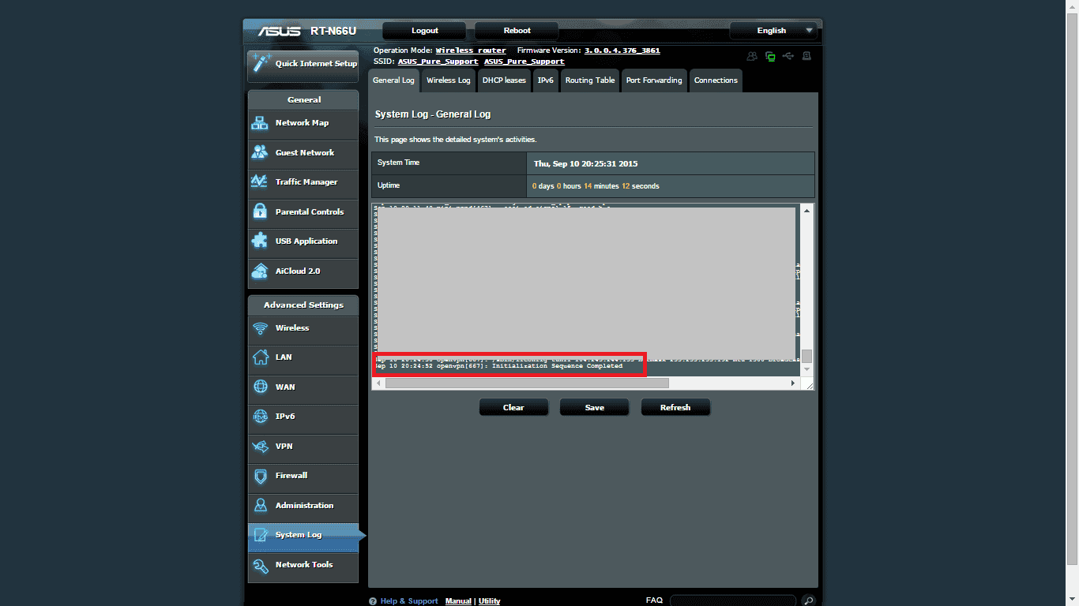Open Firewall shield icon
This screenshot has width=1079, height=606.
tap(260, 476)
